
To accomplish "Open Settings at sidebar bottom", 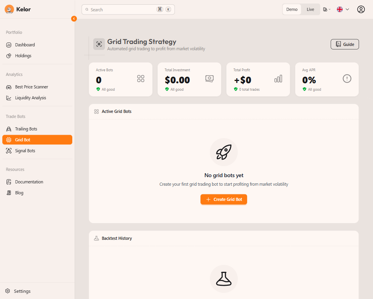I will pos(22,291).
